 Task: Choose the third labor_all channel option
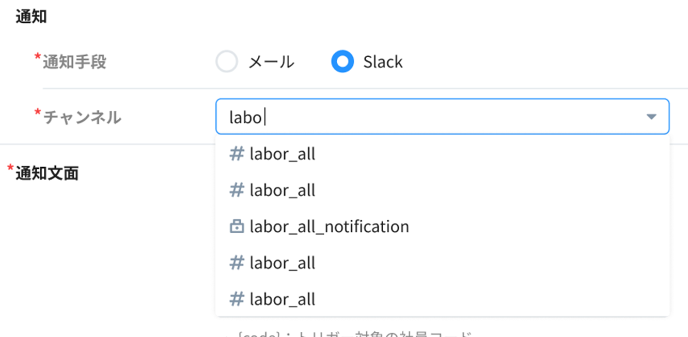[x=282, y=263]
